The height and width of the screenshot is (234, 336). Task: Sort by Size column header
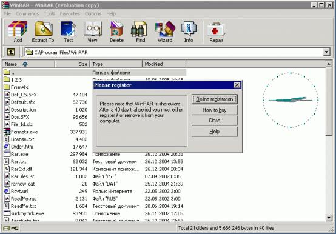pos(72,64)
